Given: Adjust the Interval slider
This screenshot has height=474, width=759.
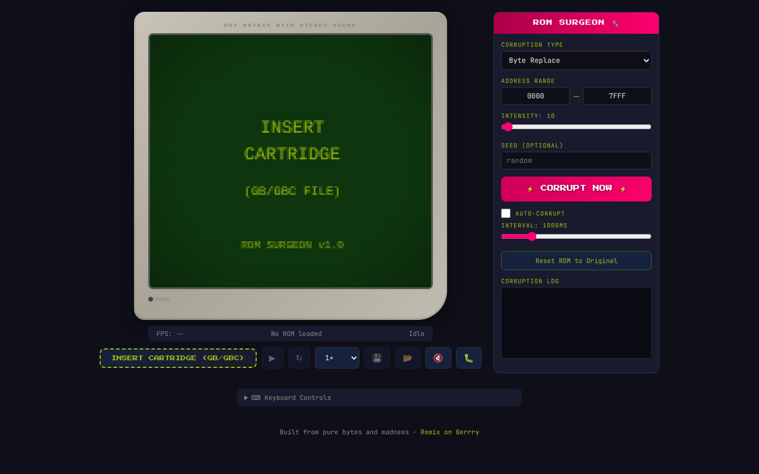Looking at the screenshot, I should [576, 236].
